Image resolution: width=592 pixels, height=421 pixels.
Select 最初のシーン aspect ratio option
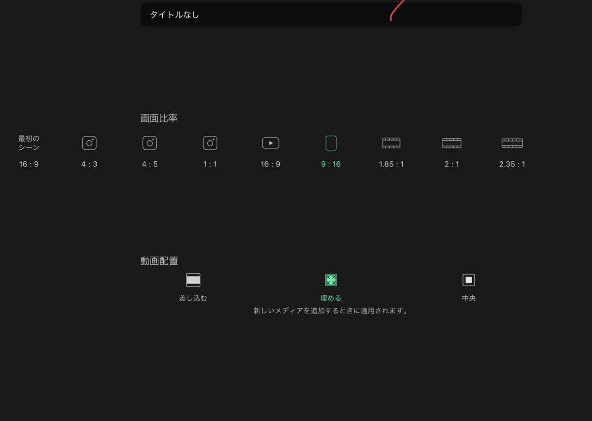[x=29, y=151]
